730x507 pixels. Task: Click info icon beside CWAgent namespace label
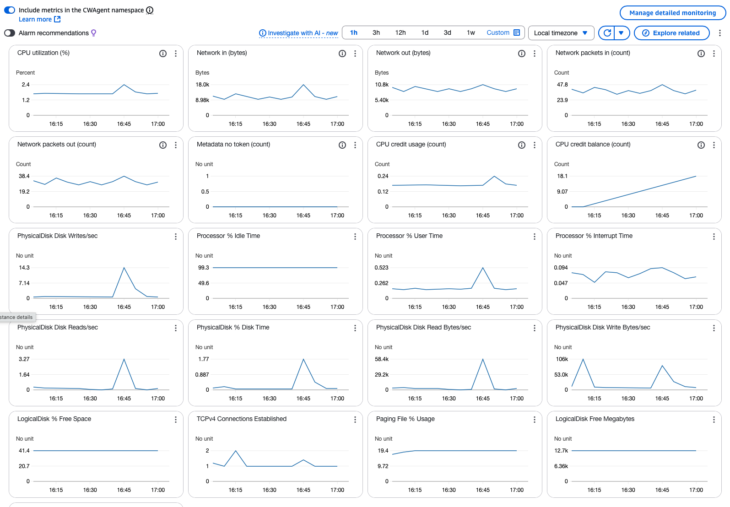150,10
